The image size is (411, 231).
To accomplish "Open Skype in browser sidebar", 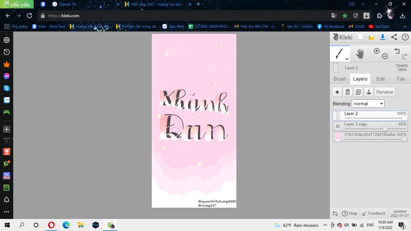I will (x=6, y=88).
